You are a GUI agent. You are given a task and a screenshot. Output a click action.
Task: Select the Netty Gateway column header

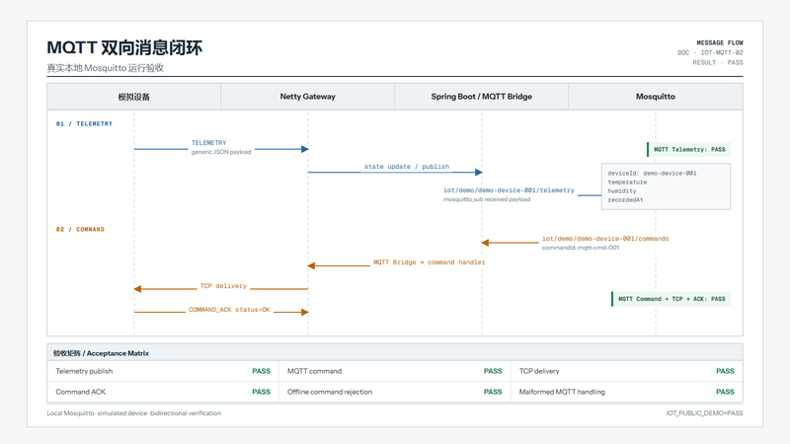coord(307,97)
